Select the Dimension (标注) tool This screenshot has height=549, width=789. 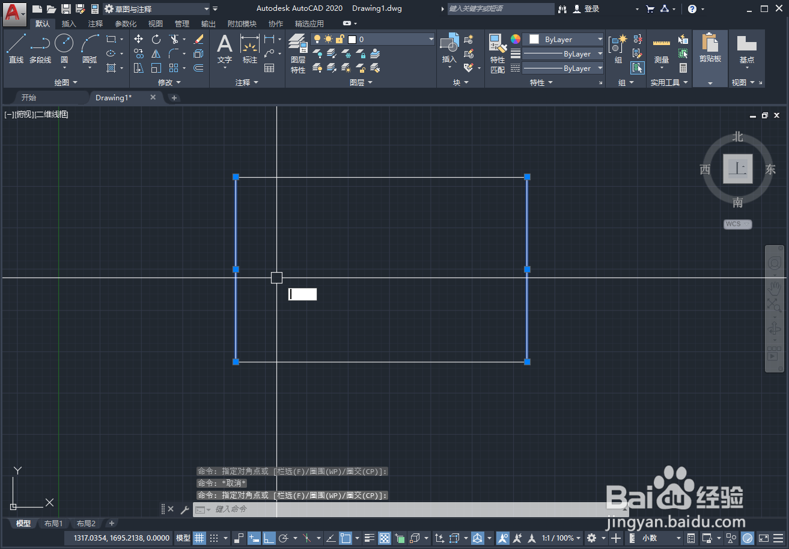[250, 49]
